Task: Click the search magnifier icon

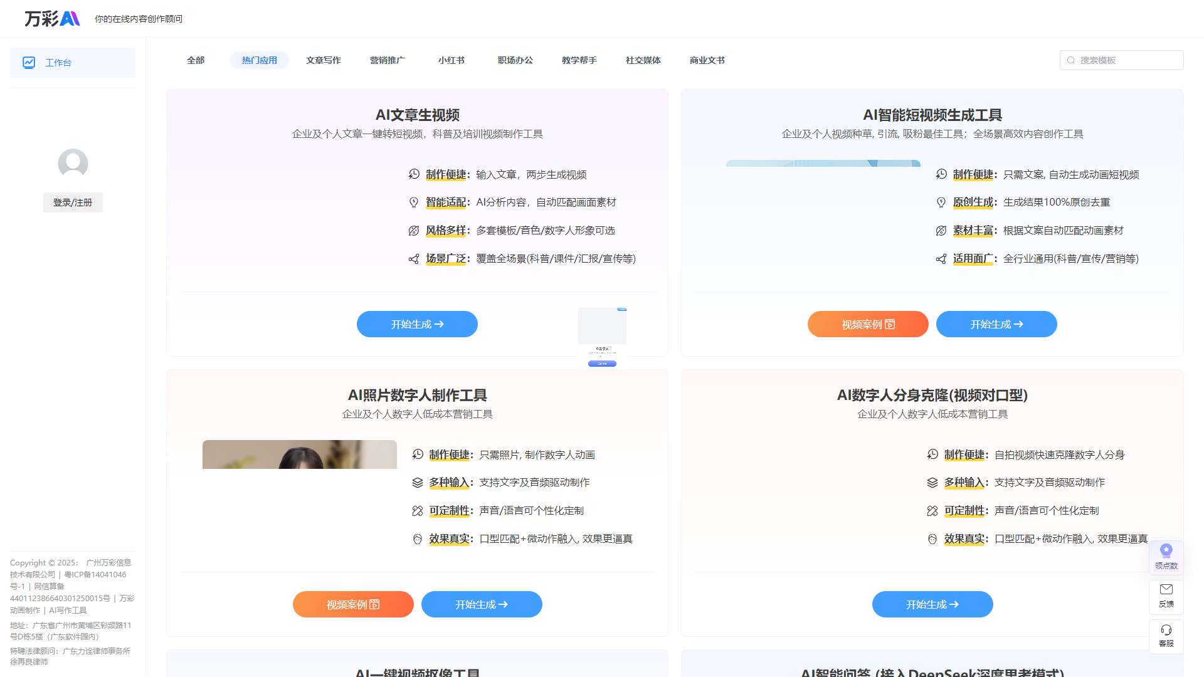Action: pos(1071,60)
